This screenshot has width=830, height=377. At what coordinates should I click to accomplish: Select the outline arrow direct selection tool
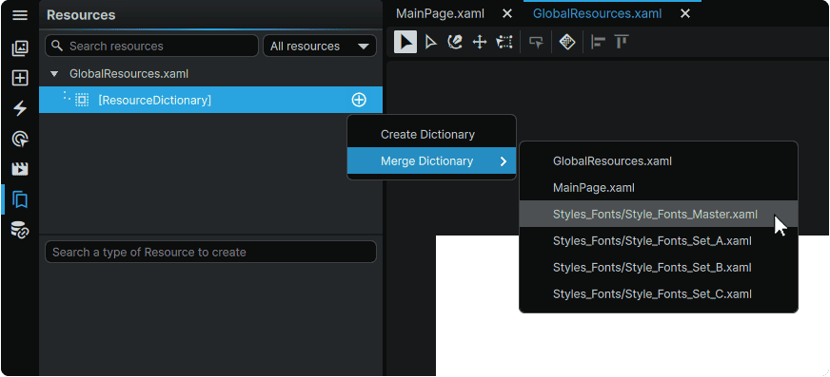[431, 42]
